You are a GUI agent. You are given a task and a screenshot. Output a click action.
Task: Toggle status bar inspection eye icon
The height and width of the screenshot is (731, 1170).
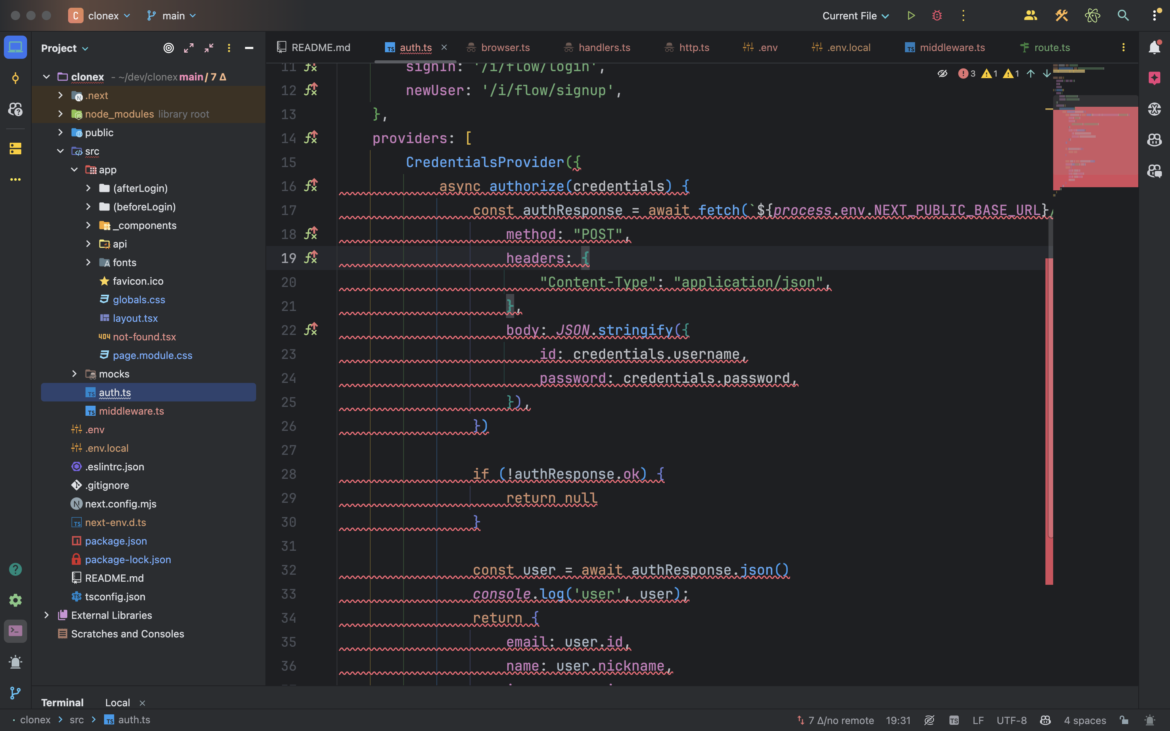[929, 720]
